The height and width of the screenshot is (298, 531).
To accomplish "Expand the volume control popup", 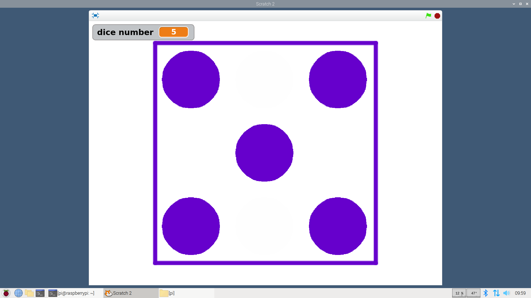I will point(507,293).
